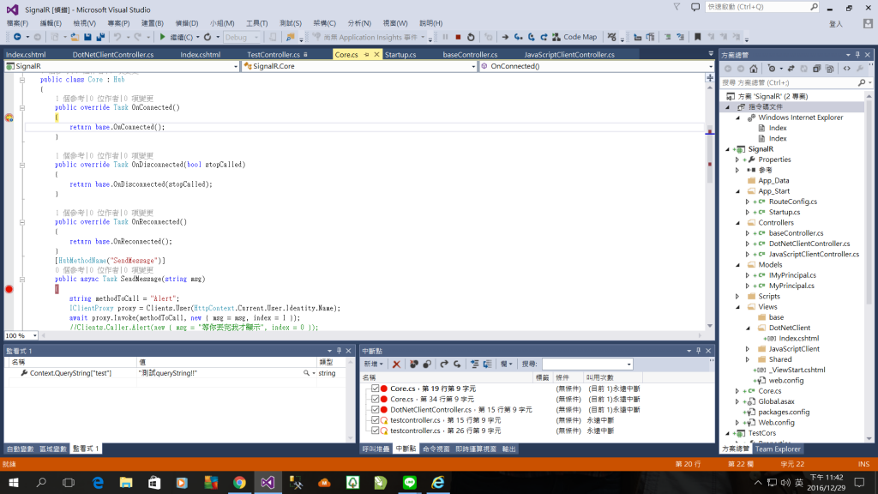Click the Save icon in the toolbar
The height and width of the screenshot is (494, 878).
88,37
